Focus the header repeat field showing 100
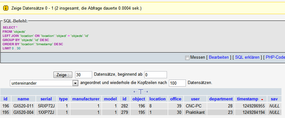 (177, 83)
